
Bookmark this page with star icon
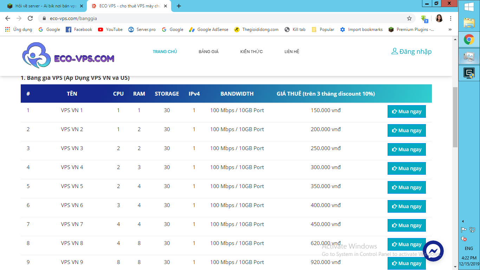coord(409,18)
